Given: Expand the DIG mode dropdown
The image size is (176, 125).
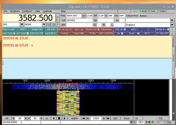Looking at the screenshot, I should click(x=22, y=24).
